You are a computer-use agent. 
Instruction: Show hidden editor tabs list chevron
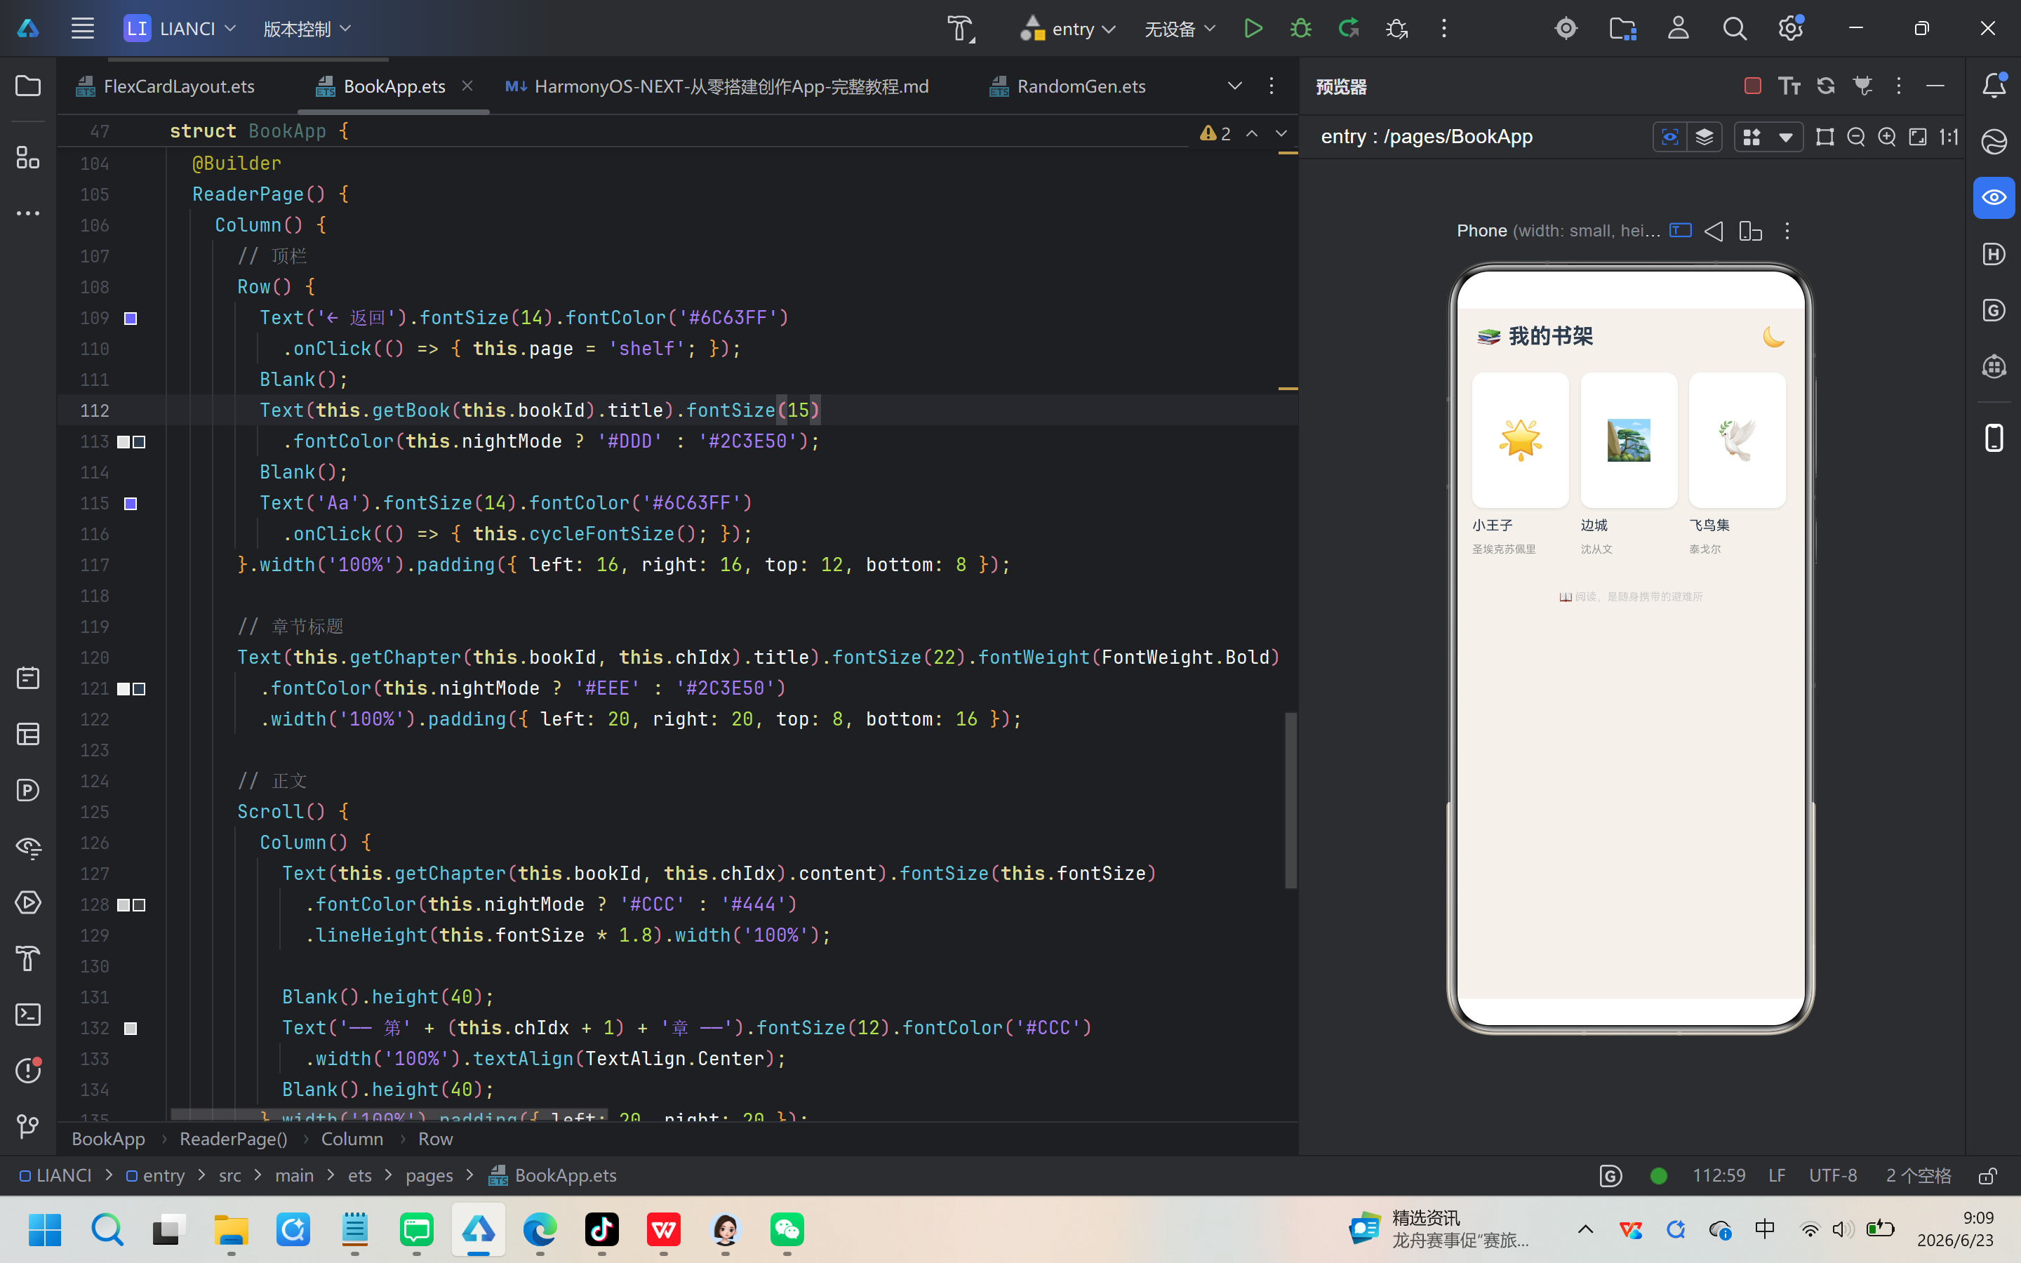1234,86
